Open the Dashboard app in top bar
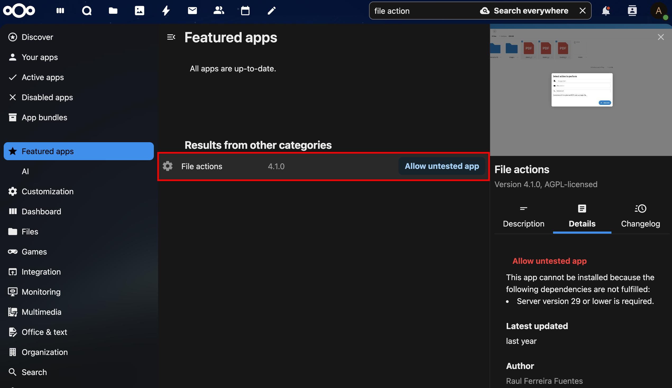 click(60, 11)
